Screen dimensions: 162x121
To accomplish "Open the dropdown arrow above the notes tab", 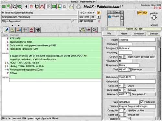I will pos(12,25).
